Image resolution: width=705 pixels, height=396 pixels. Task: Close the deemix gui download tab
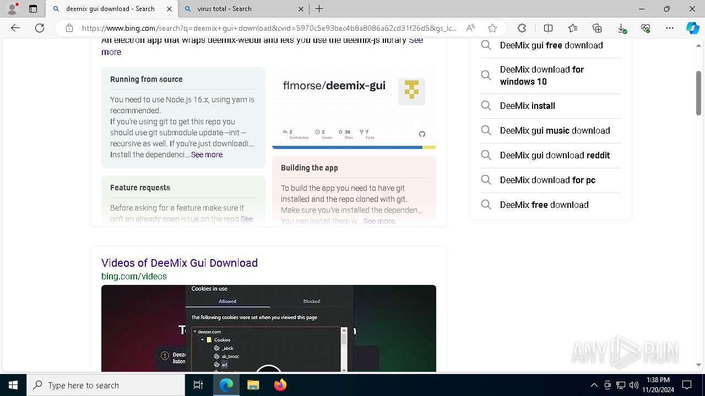pyautogui.click(x=170, y=9)
